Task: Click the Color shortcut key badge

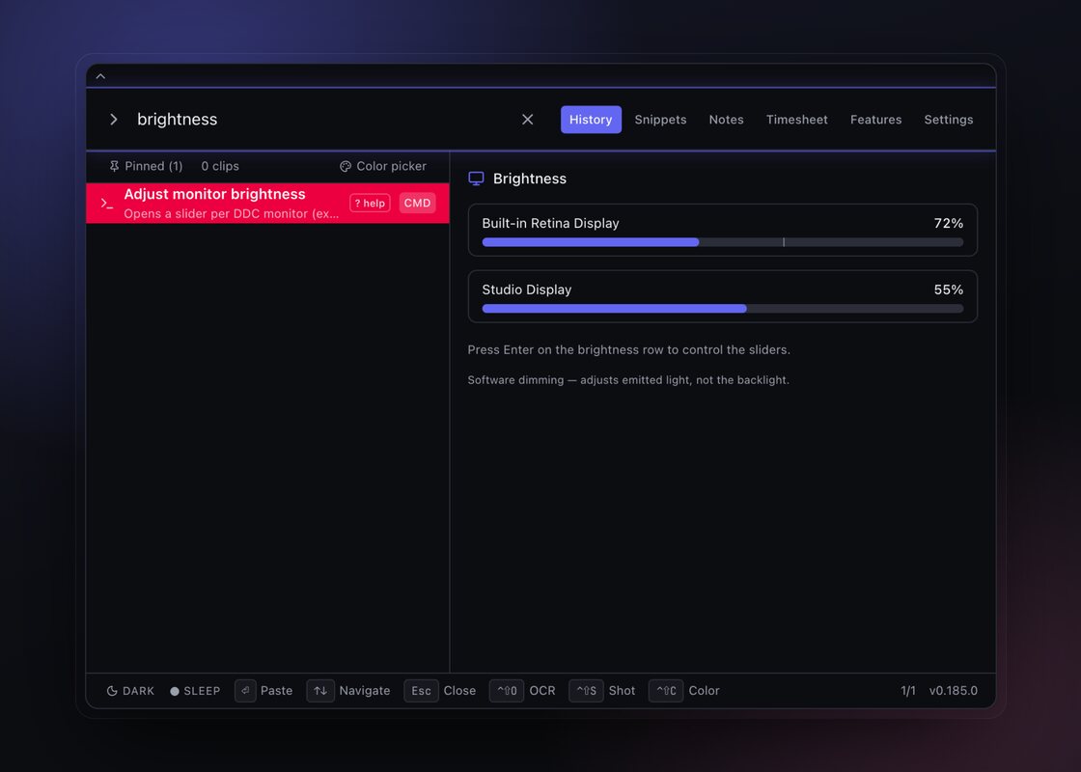Action: [666, 691]
